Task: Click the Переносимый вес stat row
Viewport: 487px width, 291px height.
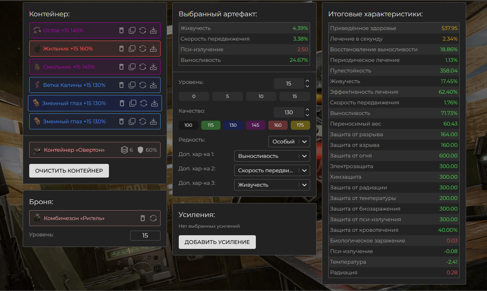Action: coord(394,124)
